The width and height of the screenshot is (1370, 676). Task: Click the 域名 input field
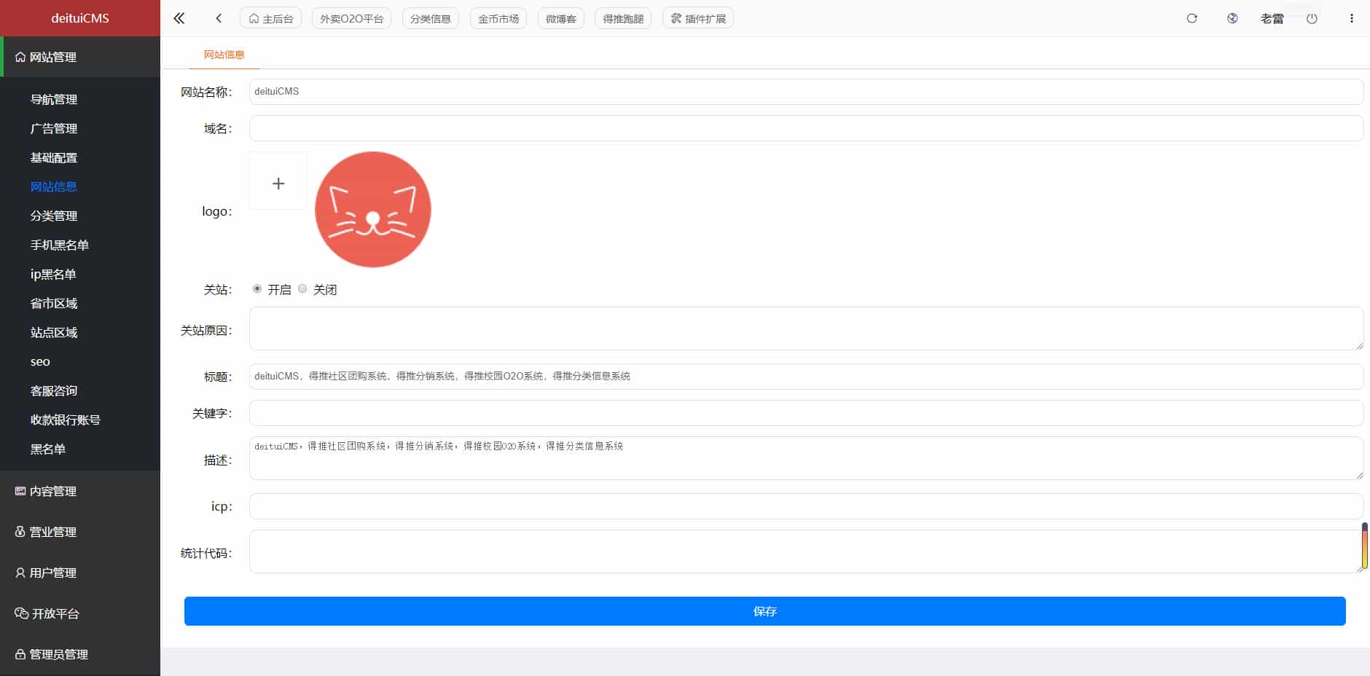tap(806, 128)
